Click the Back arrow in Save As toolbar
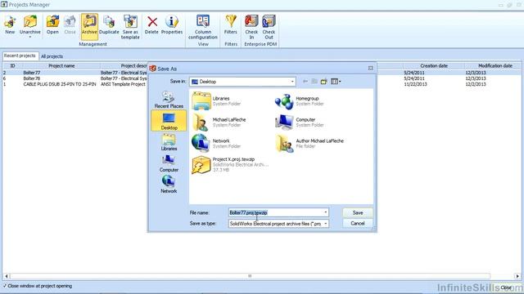Screen dimensions: 524x294 coord(305,82)
